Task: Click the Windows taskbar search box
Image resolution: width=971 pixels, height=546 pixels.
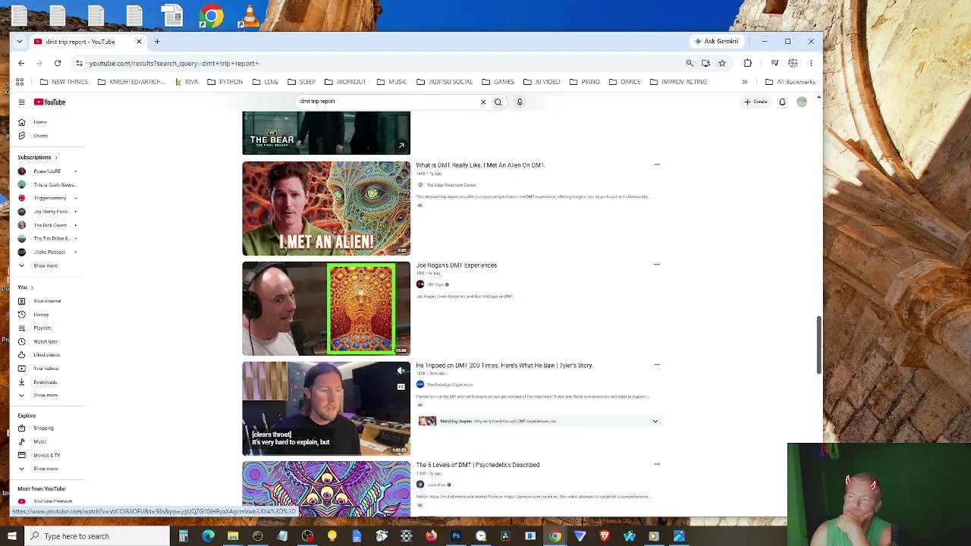Action: click(96, 536)
